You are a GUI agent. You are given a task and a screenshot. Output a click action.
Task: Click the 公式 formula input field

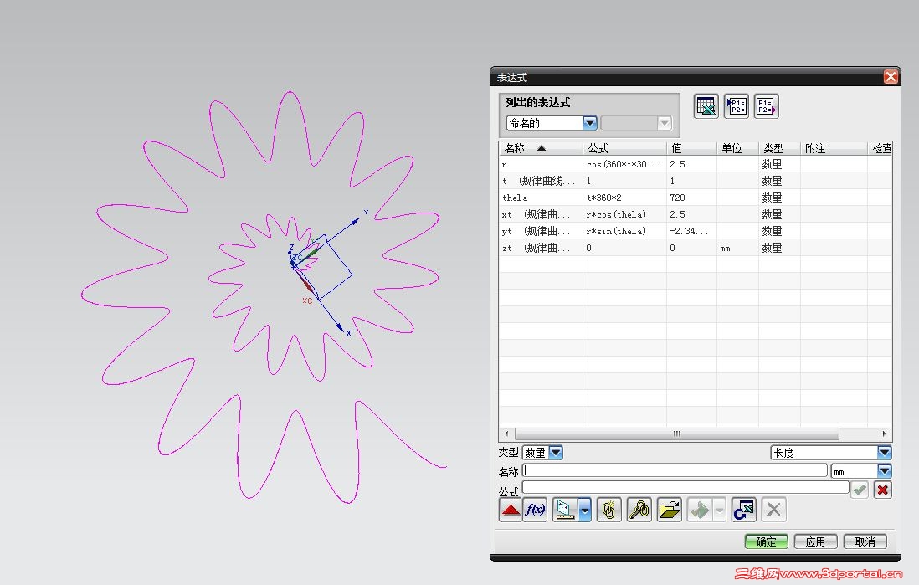tap(685, 487)
